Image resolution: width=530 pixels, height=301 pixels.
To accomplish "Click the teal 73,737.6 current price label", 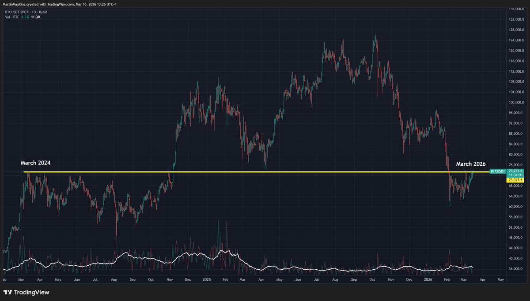I will pyautogui.click(x=515, y=171).
